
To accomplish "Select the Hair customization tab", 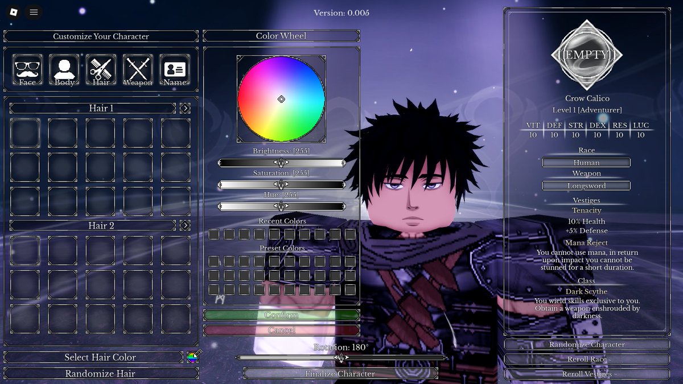I will 101,70.
